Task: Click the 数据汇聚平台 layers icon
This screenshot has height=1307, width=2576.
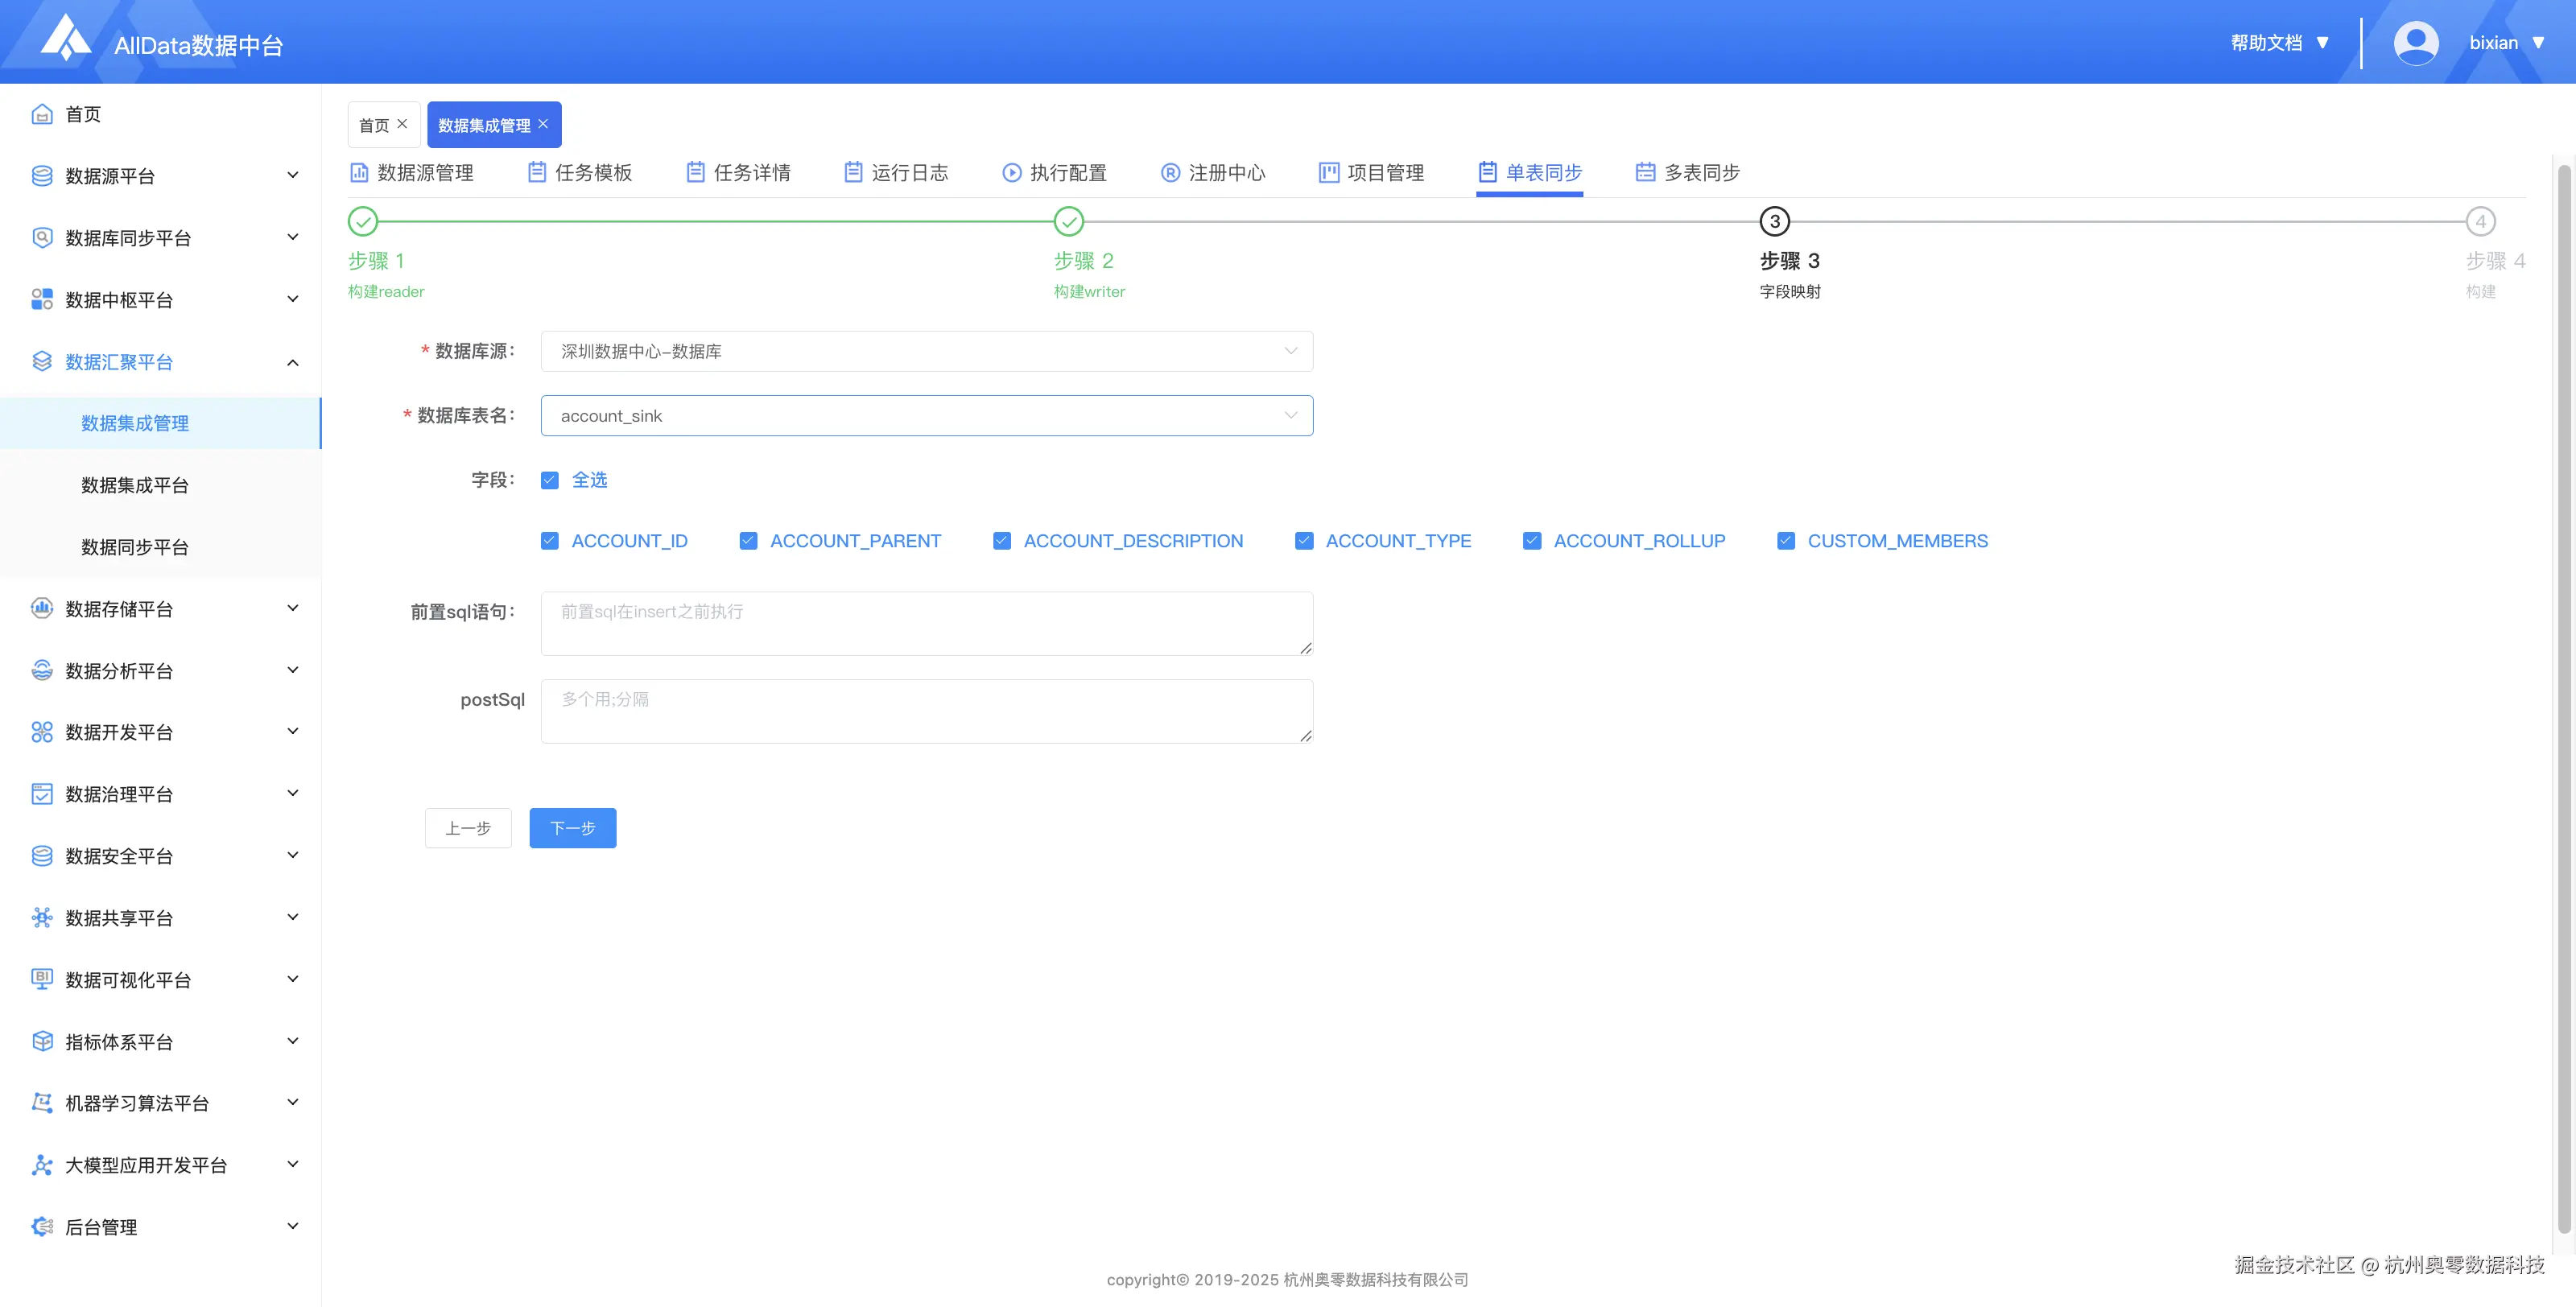Action: pyautogui.click(x=42, y=361)
